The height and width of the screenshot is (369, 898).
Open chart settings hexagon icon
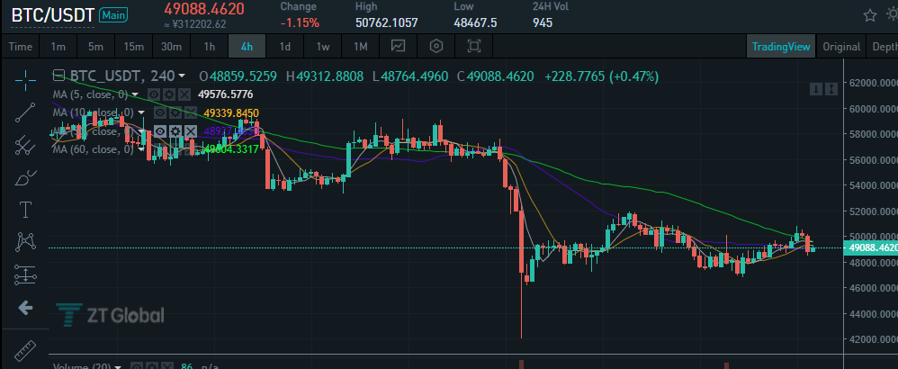436,47
